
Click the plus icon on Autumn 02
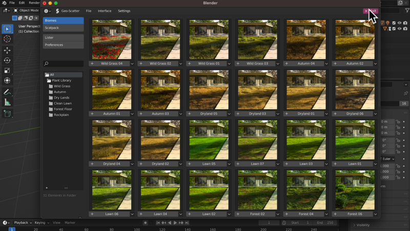point(335,63)
